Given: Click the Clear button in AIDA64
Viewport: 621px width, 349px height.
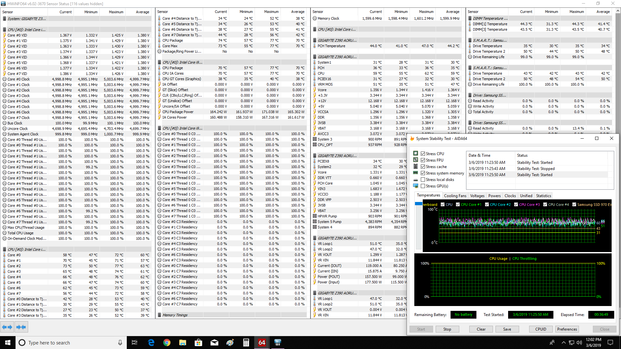Looking at the screenshot, I should 481,329.
